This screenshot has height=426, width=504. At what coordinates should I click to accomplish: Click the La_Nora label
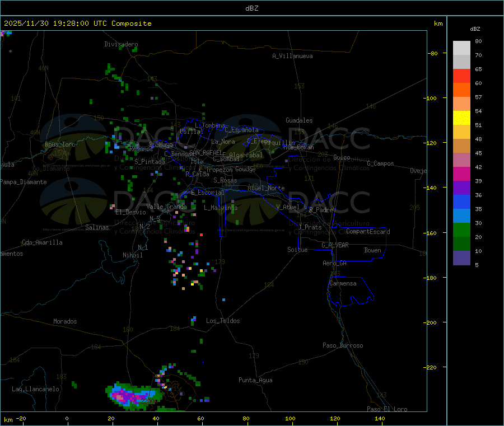(223, 142)
